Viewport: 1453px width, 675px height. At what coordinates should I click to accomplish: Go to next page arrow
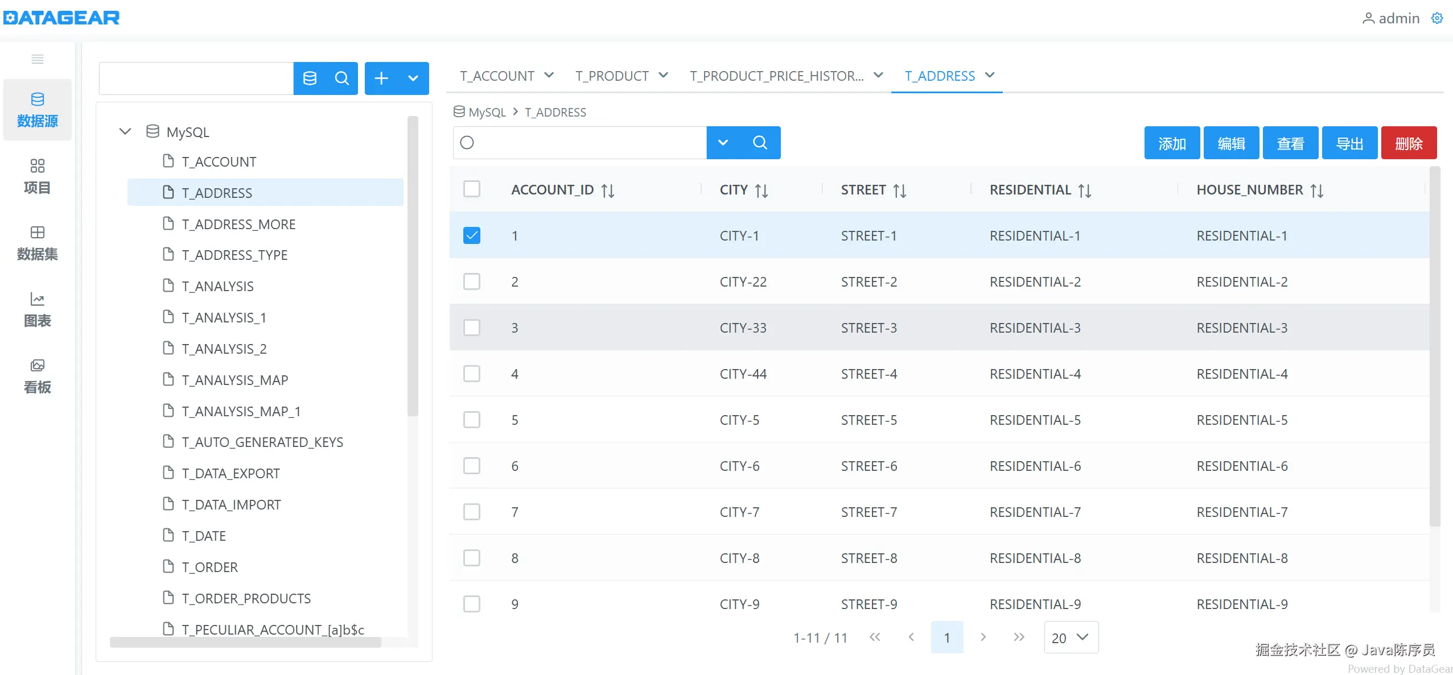pos(983,637)
